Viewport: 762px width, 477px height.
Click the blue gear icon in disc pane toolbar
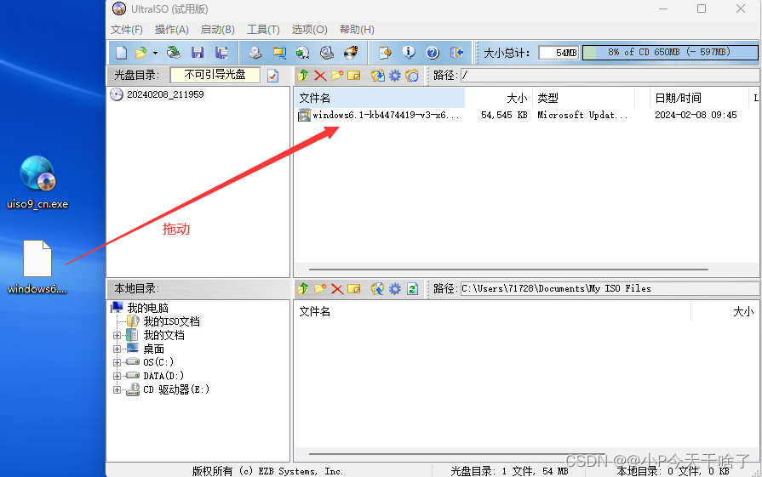click(x=395, y=75)
